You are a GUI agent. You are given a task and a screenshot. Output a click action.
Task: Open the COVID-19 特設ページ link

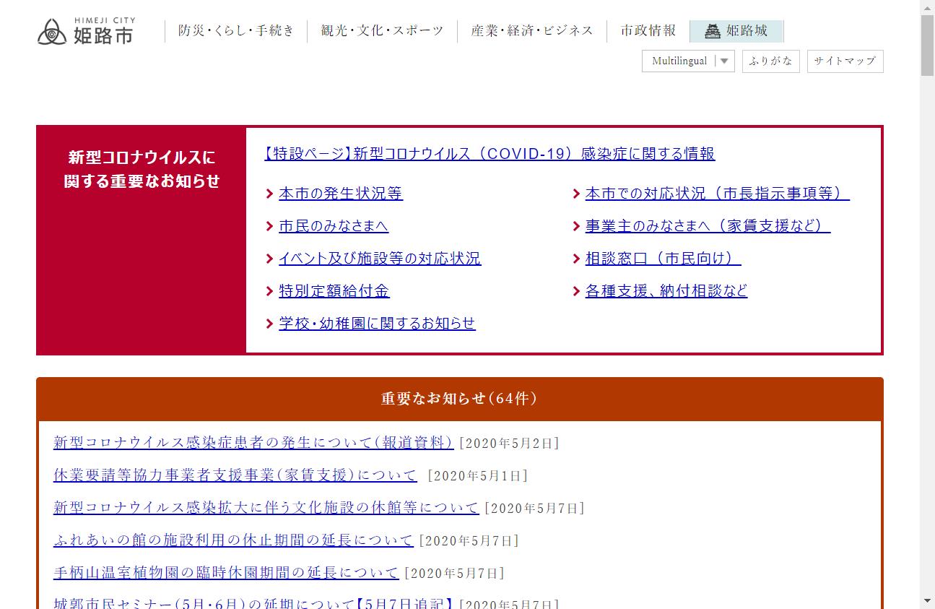click(490, 154)
